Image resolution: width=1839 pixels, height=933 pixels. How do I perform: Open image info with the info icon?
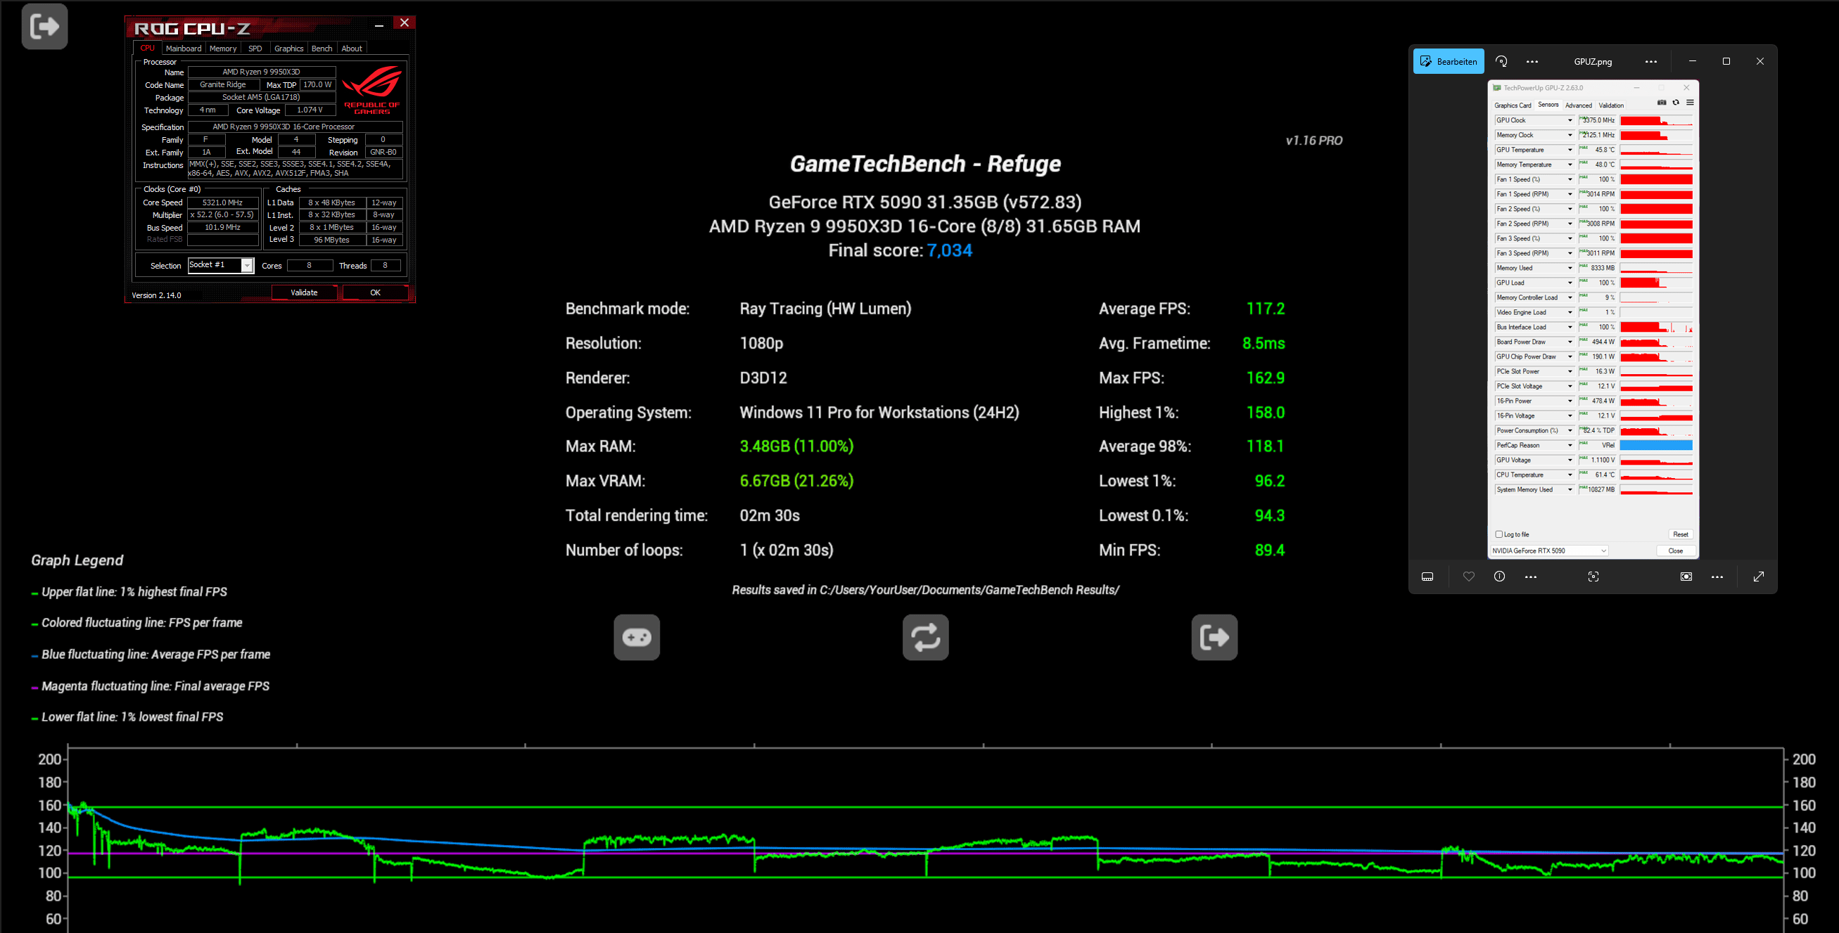click(1499, 577)
